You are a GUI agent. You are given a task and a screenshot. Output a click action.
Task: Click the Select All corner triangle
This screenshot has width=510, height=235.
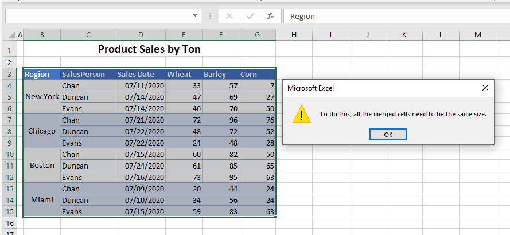click(x=11, y=35)
